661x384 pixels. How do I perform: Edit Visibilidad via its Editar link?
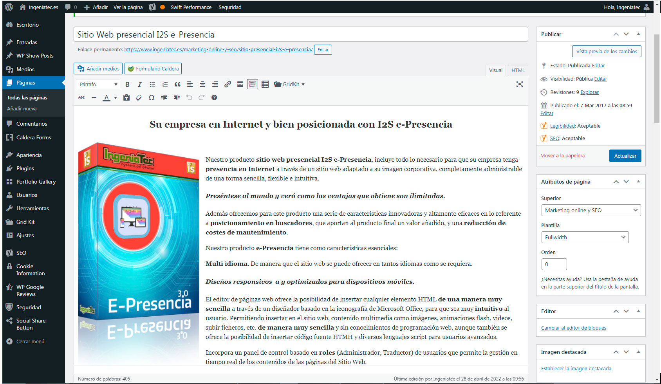(600, 79)
